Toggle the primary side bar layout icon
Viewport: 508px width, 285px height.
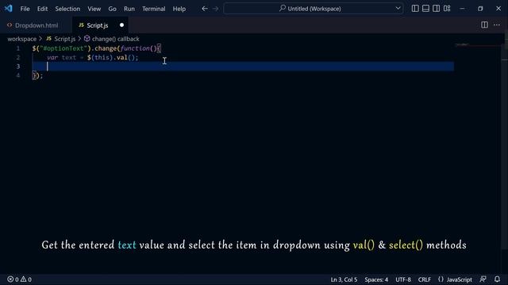click(x=415, y=9)
